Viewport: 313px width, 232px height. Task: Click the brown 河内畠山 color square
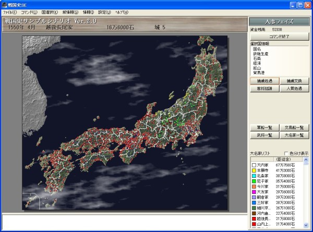click(254, 214)
